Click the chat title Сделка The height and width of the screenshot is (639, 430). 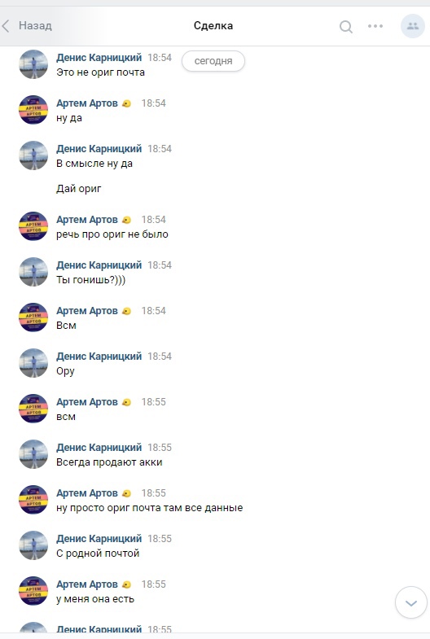click(213, 26)
